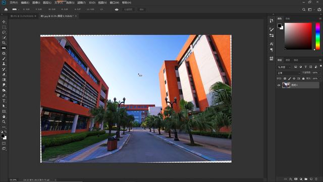This screenshot has width=323, height=182.
Task: Switch to the first document tab
Action: coord(23,16)
